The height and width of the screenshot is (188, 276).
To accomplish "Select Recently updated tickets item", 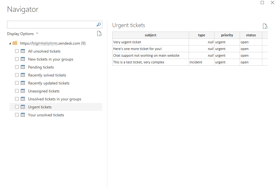I will pos(48,83).
